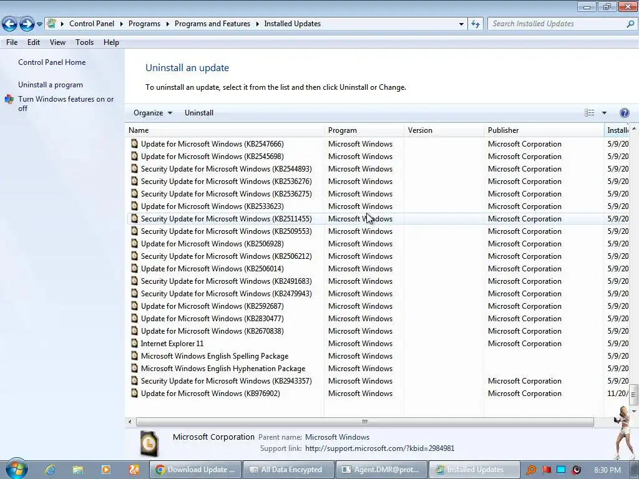639x479 pixels.
Task: Go back with the Back arrow button
Action: (9, 24)
